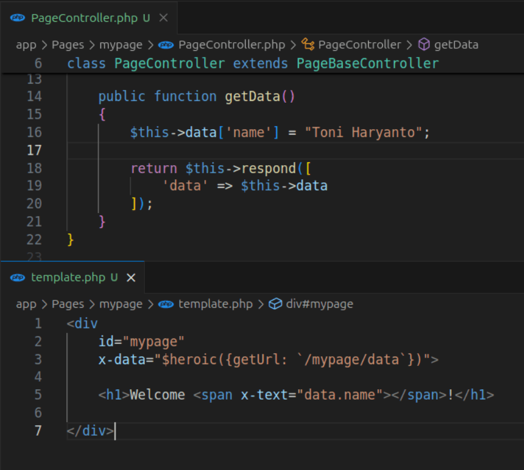
Task: Click chevron after PageController class breadcrumb
Action: click(x=410, y=45)
